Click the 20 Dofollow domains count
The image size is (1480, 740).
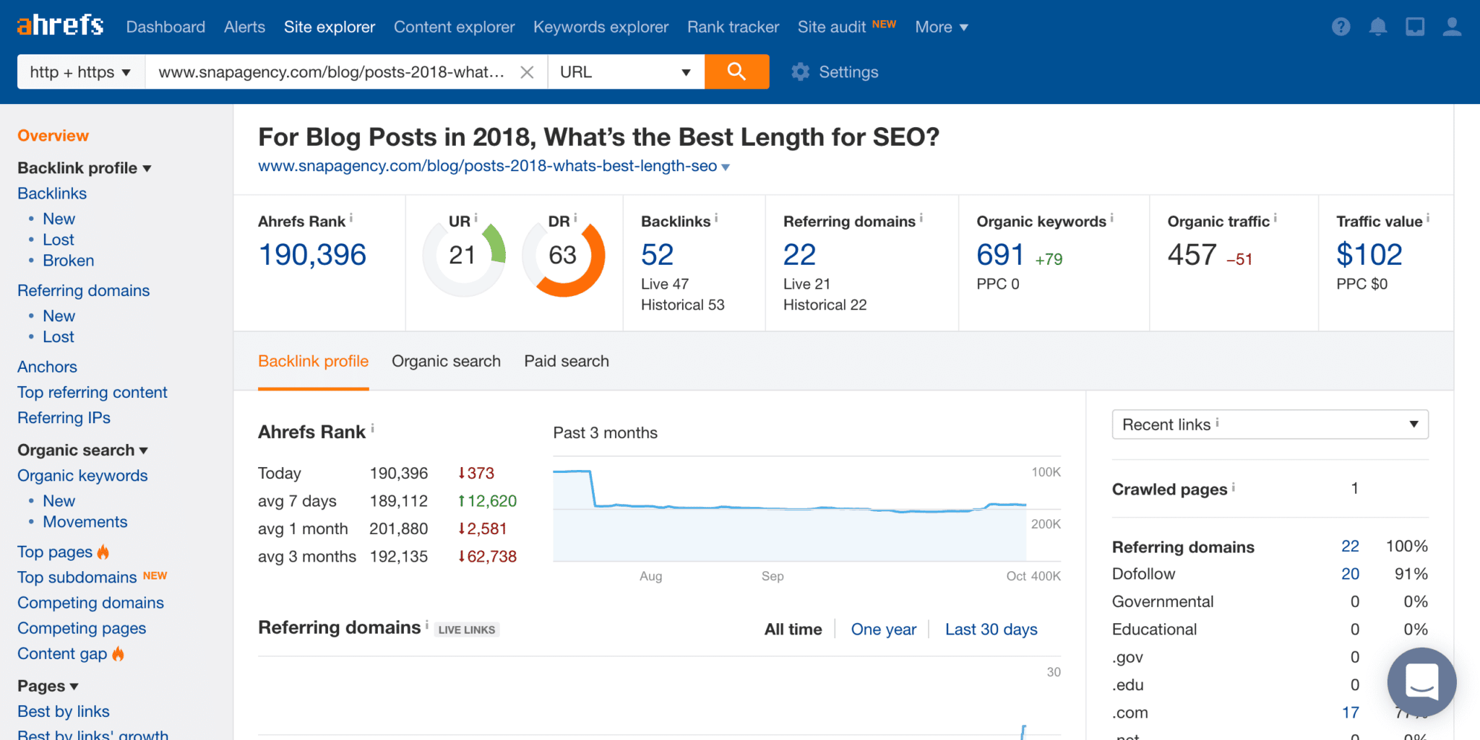(x=1350, y=574)
